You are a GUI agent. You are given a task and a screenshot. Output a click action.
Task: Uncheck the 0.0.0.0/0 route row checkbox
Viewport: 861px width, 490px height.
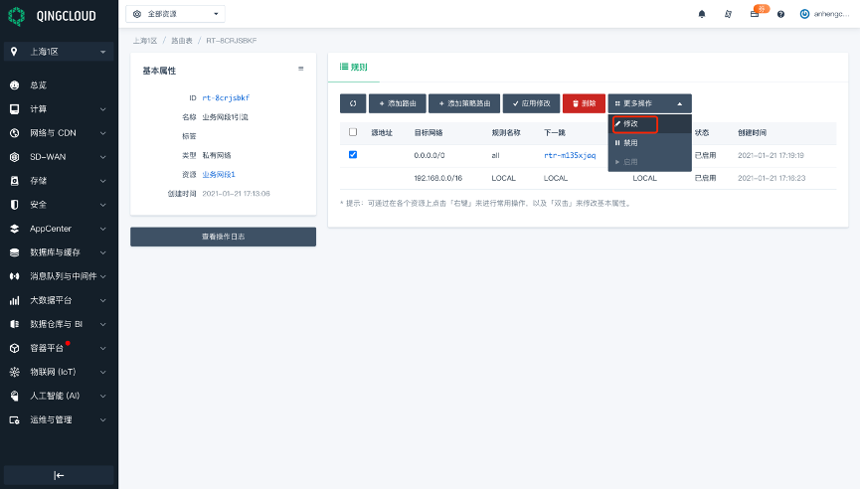353,155
